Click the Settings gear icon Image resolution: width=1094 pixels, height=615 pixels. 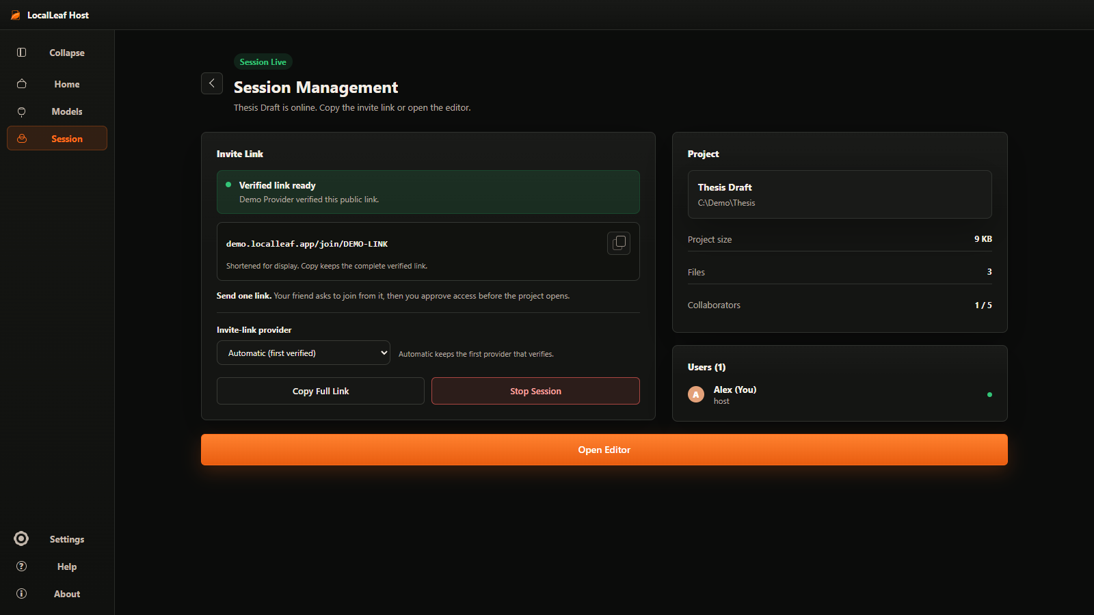tap(21, 539)
